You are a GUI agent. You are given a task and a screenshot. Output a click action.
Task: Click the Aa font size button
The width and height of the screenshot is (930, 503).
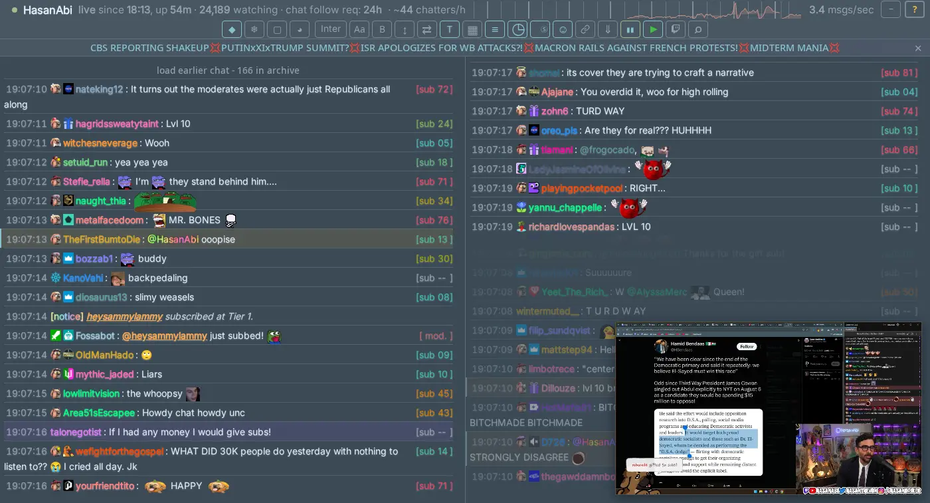(359, 29)
